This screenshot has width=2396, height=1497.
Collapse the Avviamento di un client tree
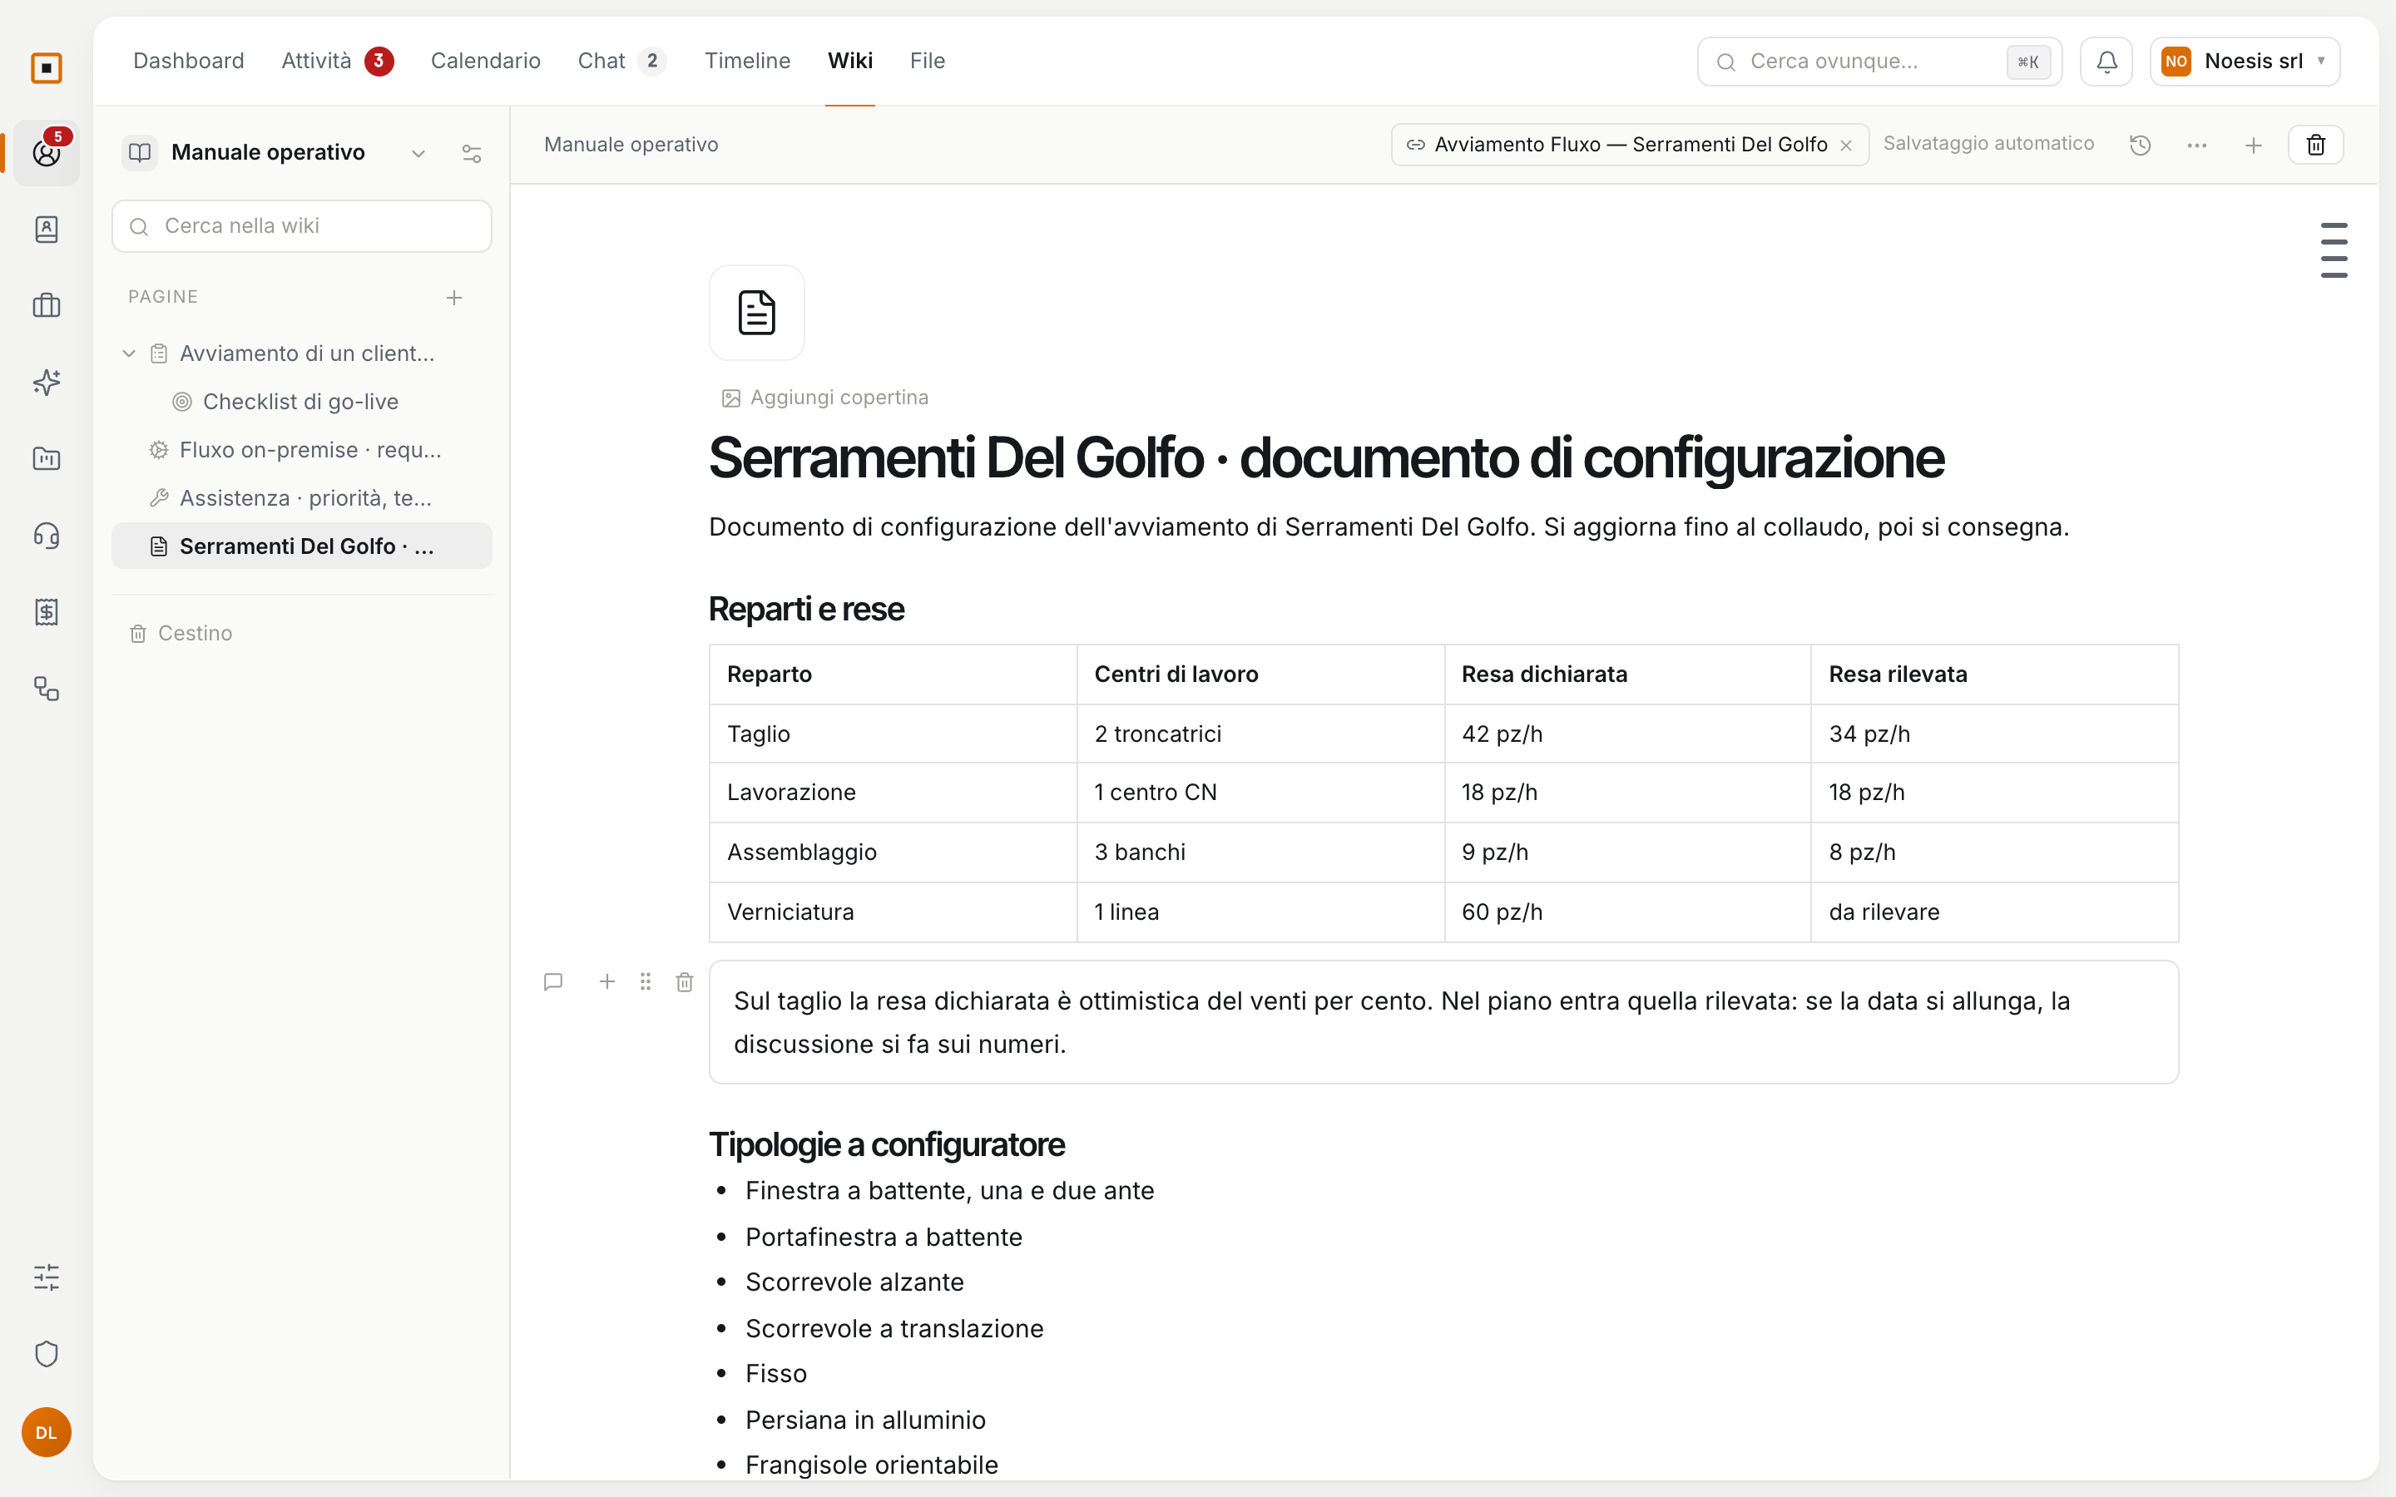click(129, 353)
